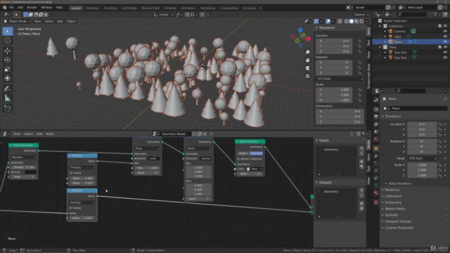Open the Render properties tab icon

pos(376,110)
